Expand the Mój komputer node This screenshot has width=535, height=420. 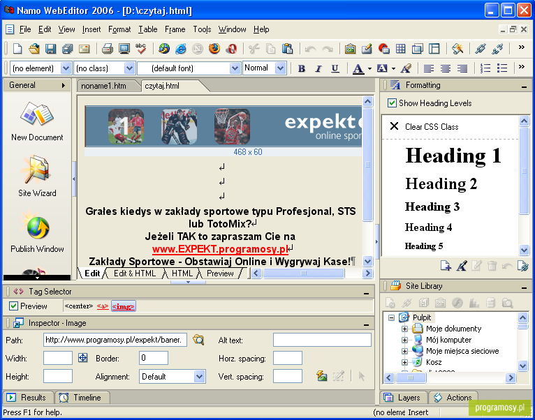[404, 340]
